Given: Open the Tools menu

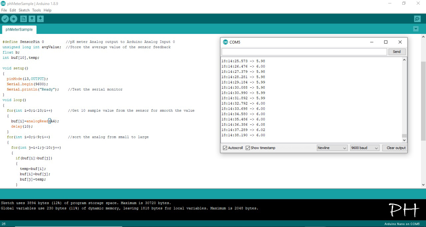Looking at the screenshot, I should tap(37, 10).
